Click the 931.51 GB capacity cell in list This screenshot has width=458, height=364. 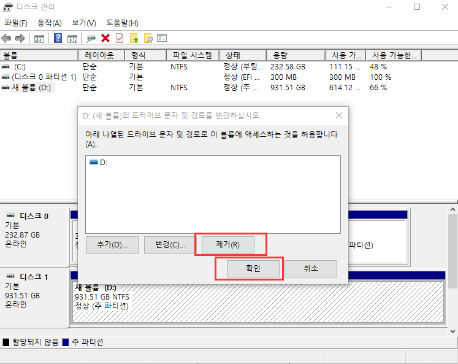click(x=288, y=88)
